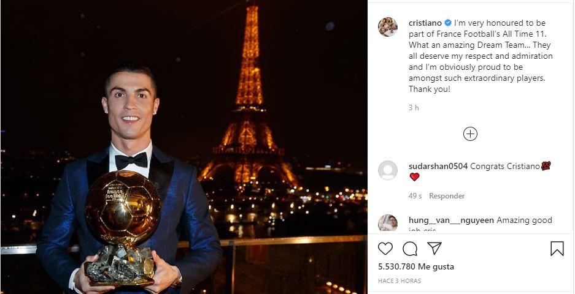The height and width of the screenshot is (294, 575).
Task: Open the sudarshan0504 username link
Action: (438, 166)
